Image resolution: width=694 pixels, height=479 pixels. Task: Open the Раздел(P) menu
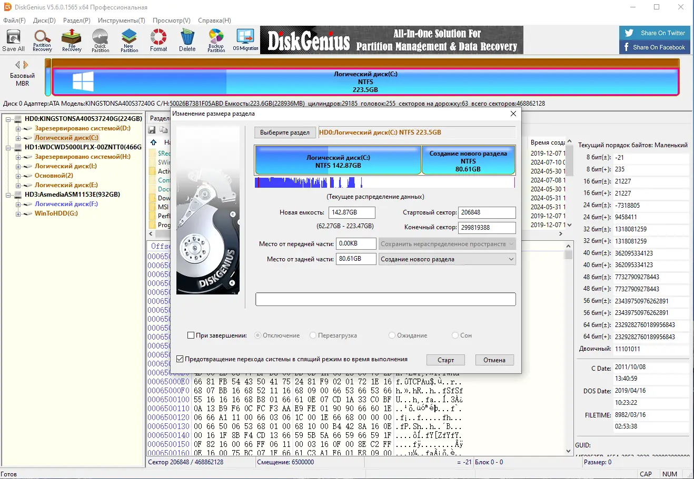[x=77, y=21]
